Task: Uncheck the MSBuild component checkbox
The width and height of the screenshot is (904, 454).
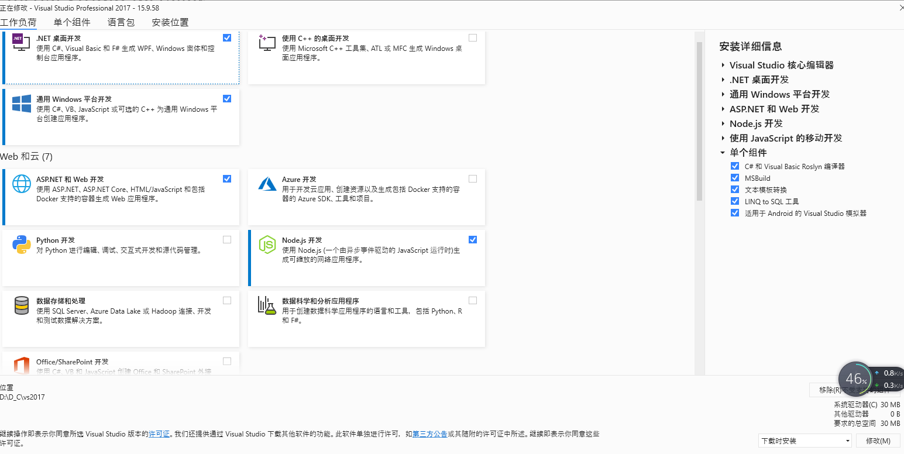Action: [x=735, y=178]
